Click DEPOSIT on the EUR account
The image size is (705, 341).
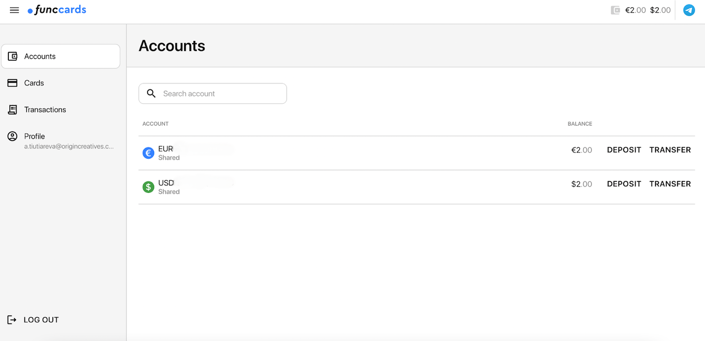624,150
